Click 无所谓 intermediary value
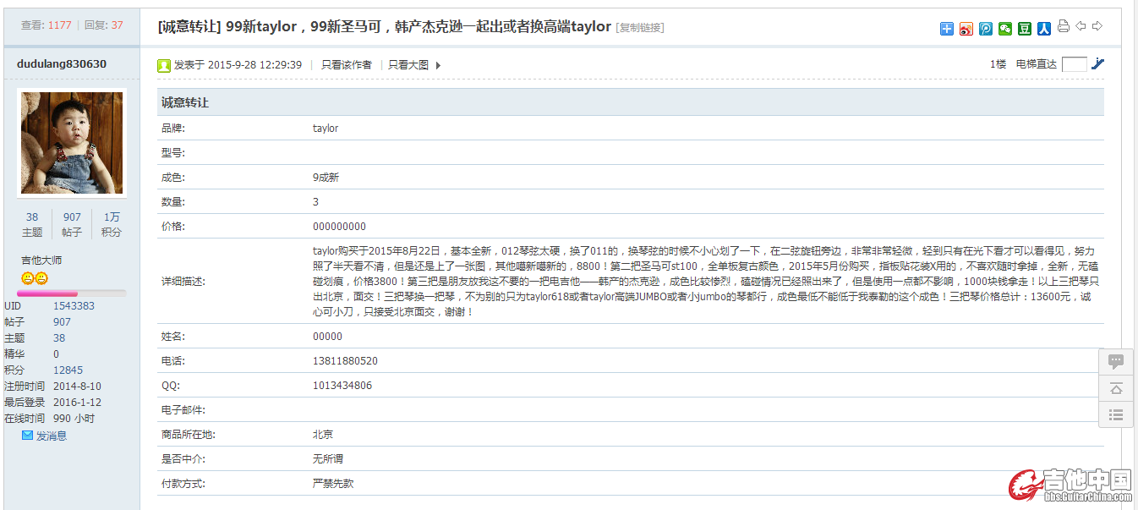Viewport: 1138px width, 510px height. click(328, 459)
